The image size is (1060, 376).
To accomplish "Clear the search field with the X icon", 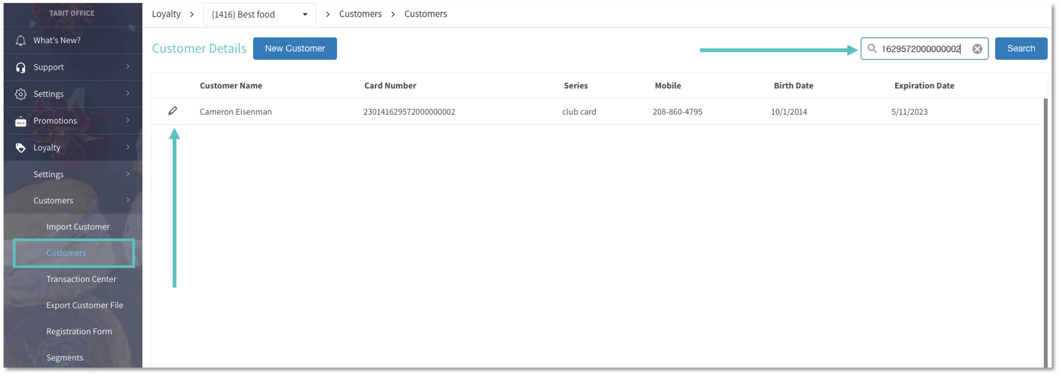I will [977, 49].
